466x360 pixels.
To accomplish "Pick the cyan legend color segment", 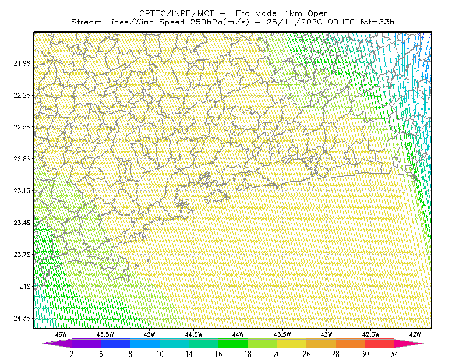I will pyautogui.click(x=174, y=343).
